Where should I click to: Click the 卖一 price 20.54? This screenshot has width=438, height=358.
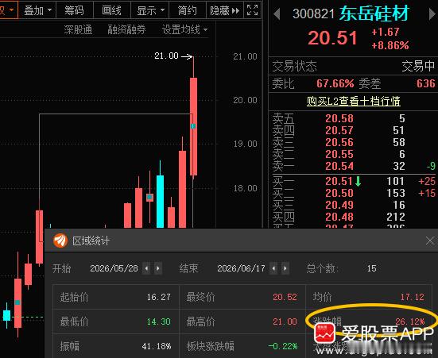(x=339, y=167)
